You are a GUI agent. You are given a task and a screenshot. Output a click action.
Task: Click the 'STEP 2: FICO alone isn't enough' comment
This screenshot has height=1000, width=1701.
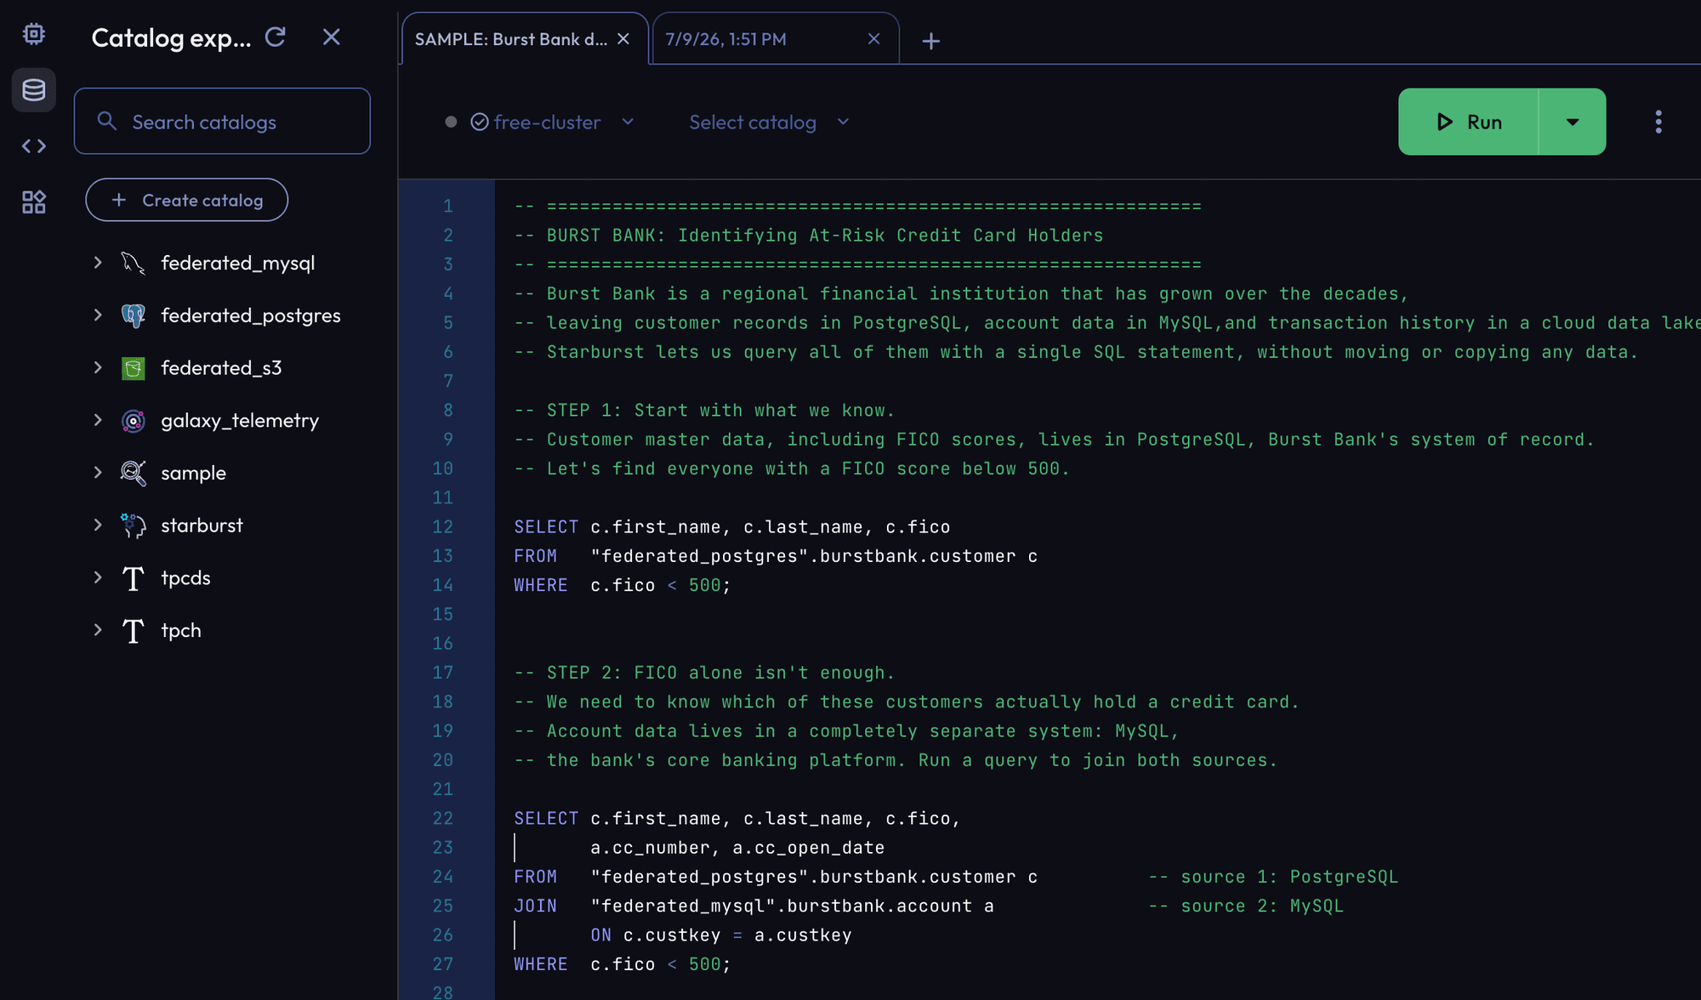704,673
